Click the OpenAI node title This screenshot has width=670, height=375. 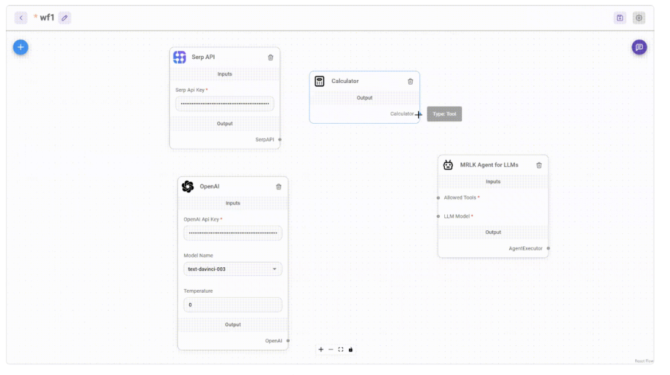(x=210, y=186)
